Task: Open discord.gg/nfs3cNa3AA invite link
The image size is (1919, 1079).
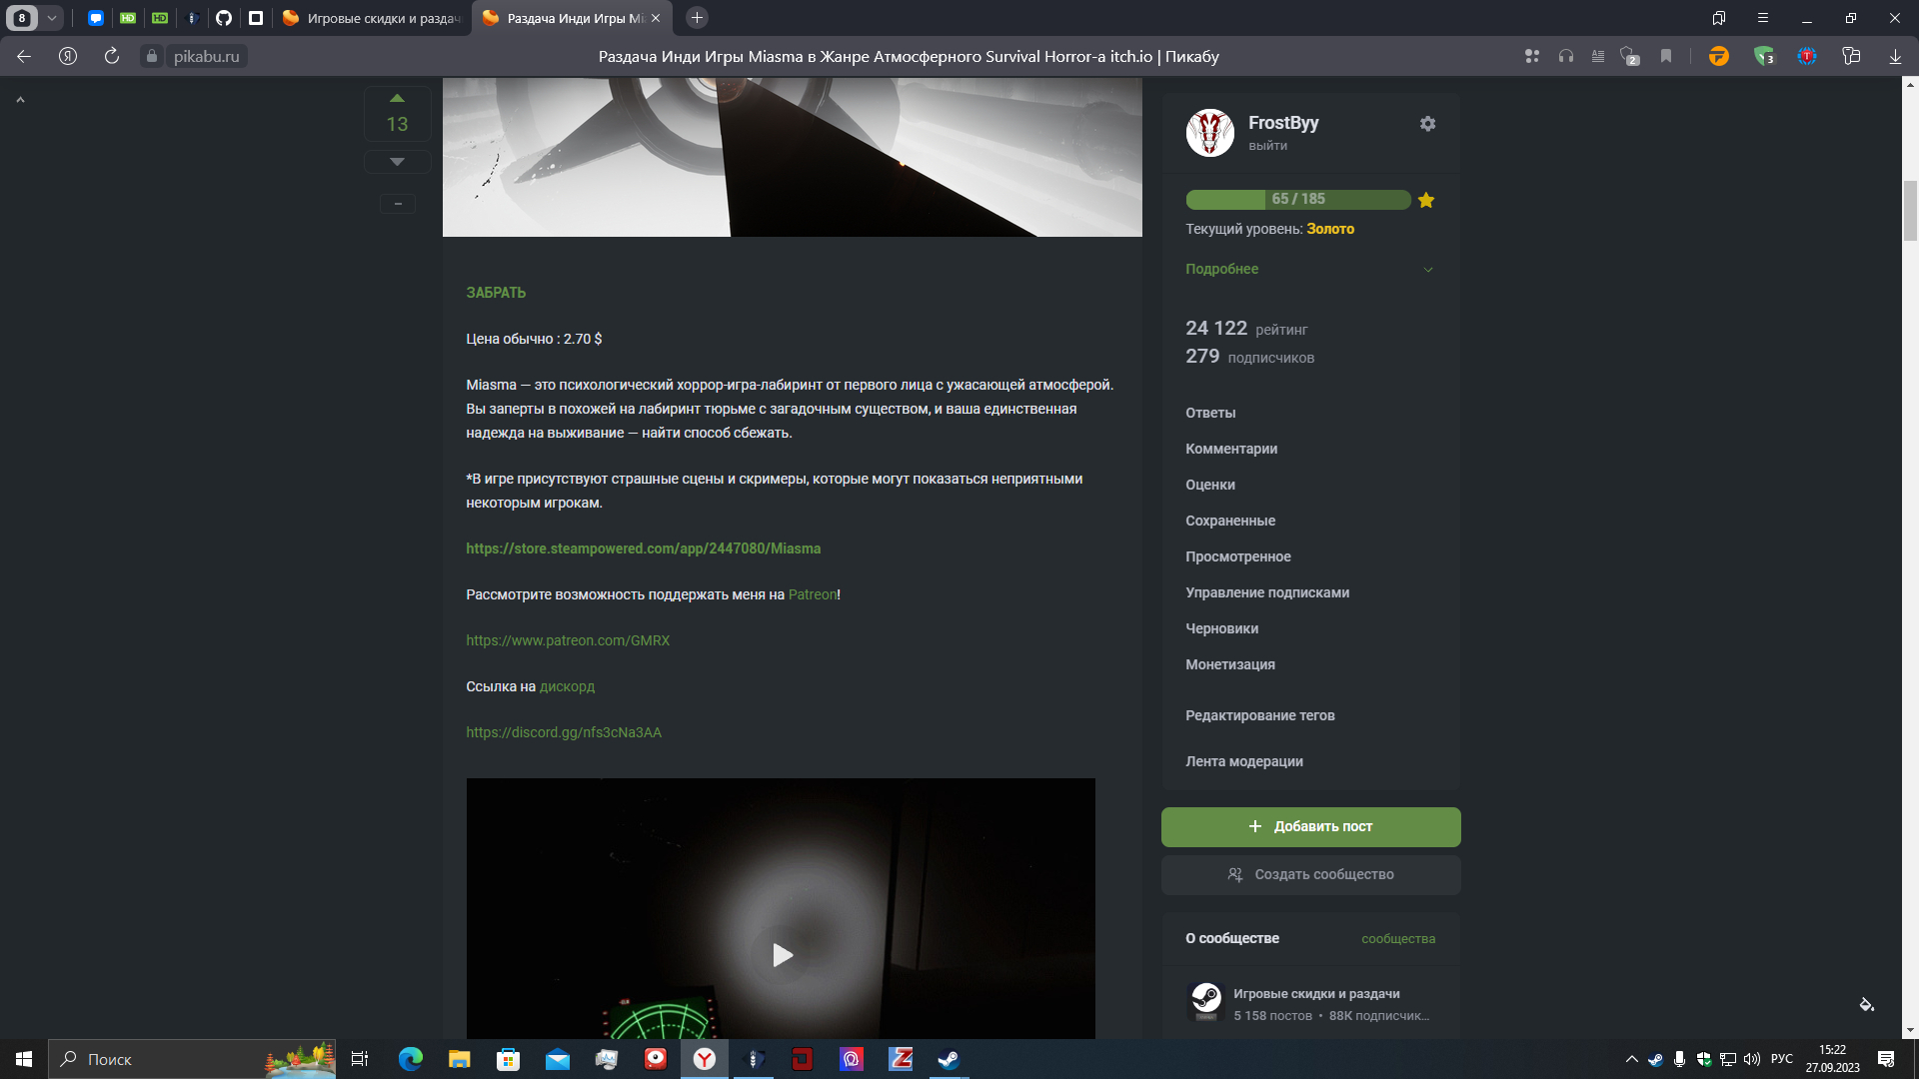Action: click(564, 732)
